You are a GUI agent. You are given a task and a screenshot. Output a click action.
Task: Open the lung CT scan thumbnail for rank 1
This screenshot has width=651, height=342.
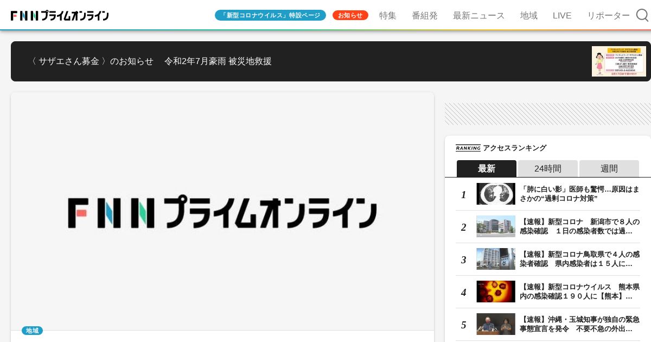pyautogui.click(x=496, y=194)
